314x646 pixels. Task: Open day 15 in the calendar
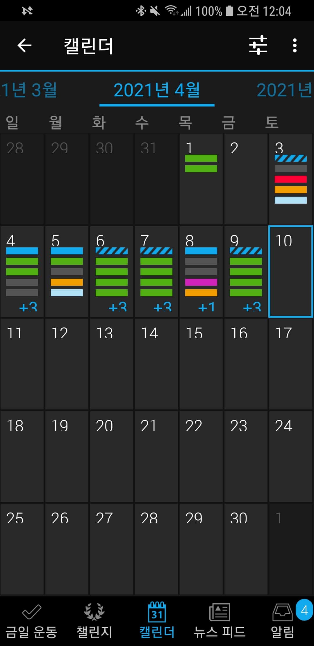[x=201, y=364]
